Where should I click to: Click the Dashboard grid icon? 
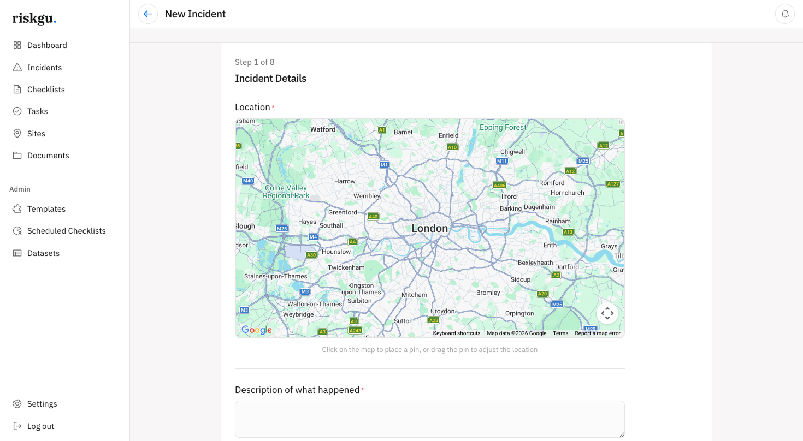(17, 45)
